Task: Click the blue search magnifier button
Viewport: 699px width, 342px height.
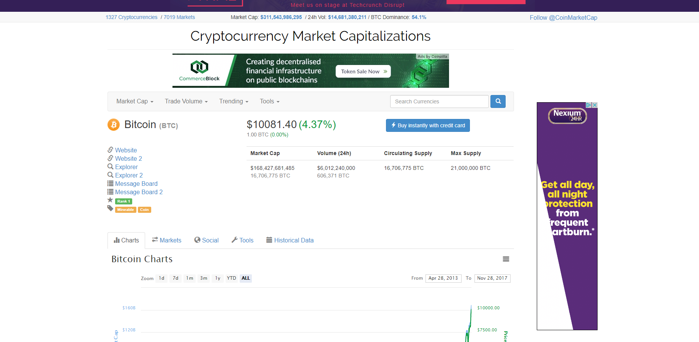Action: 498,101
